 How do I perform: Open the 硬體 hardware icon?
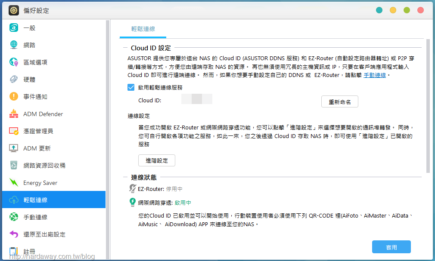(x=14, y=79)
